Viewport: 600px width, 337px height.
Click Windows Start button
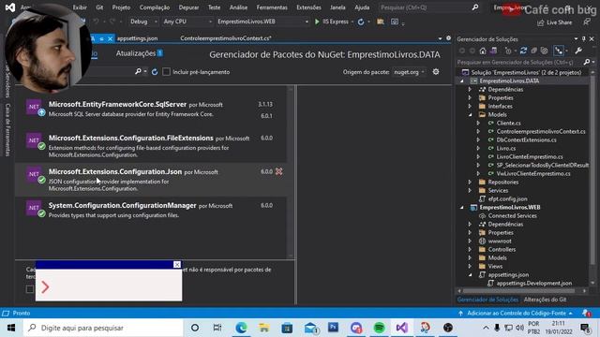(11, 328)
